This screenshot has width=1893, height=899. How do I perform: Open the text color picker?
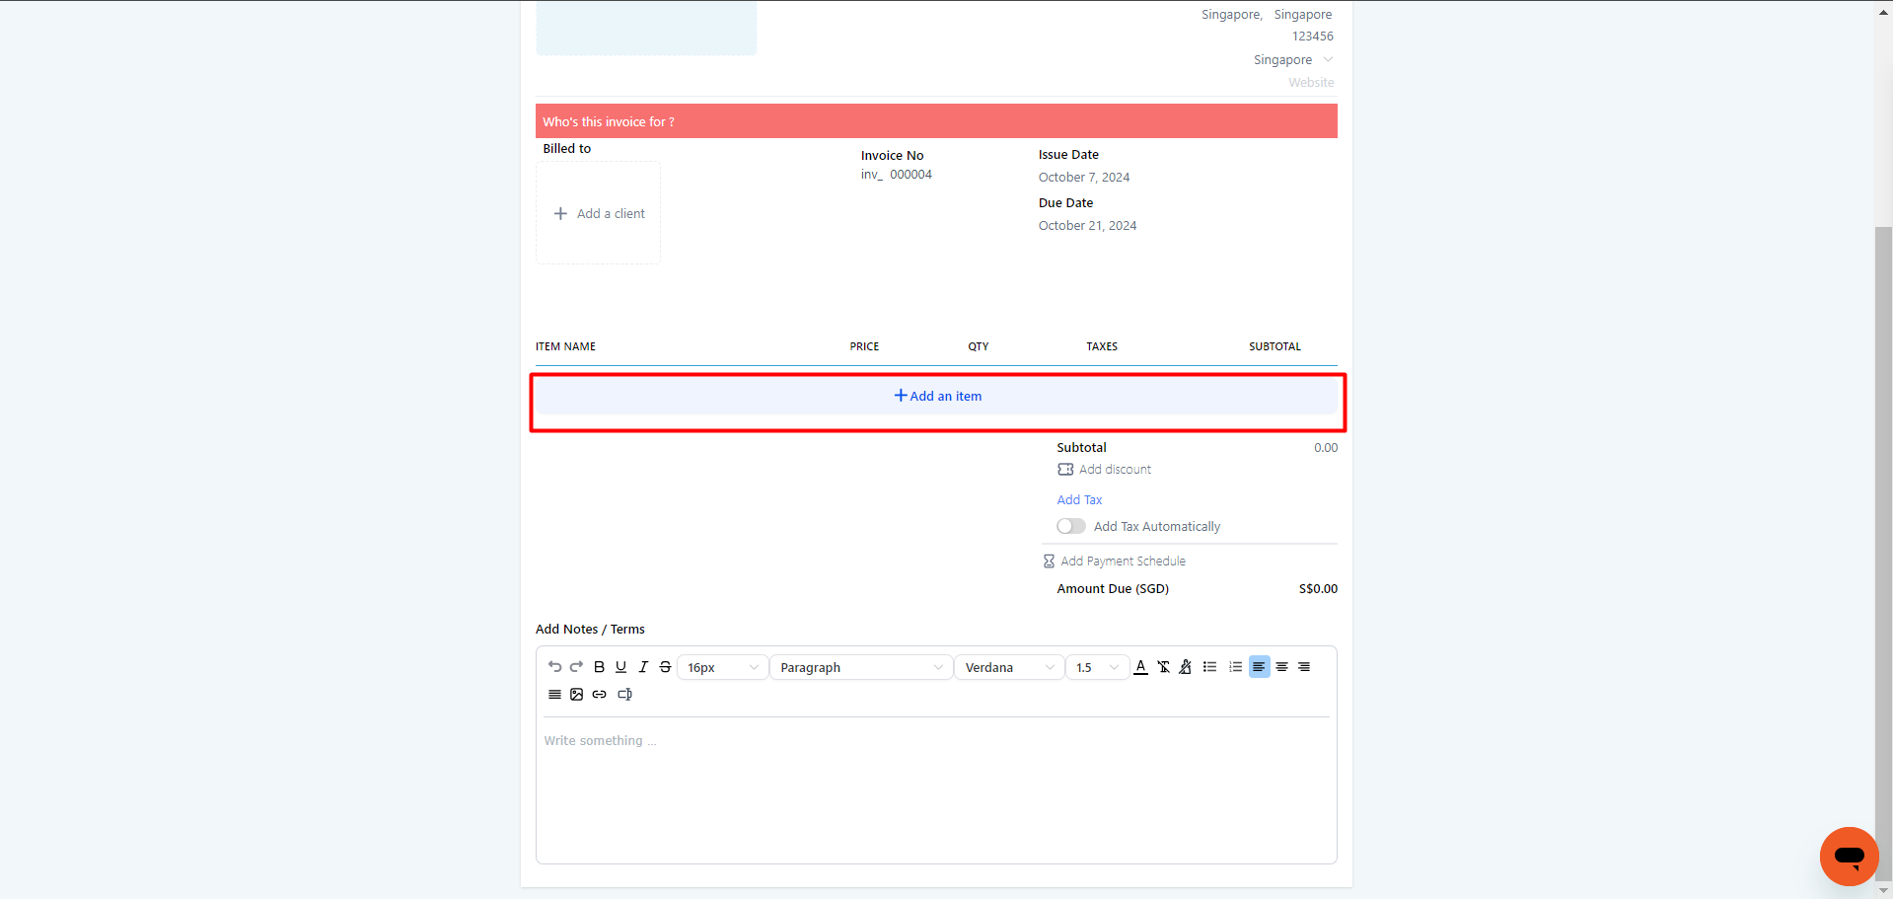(x=1140, y=667)
